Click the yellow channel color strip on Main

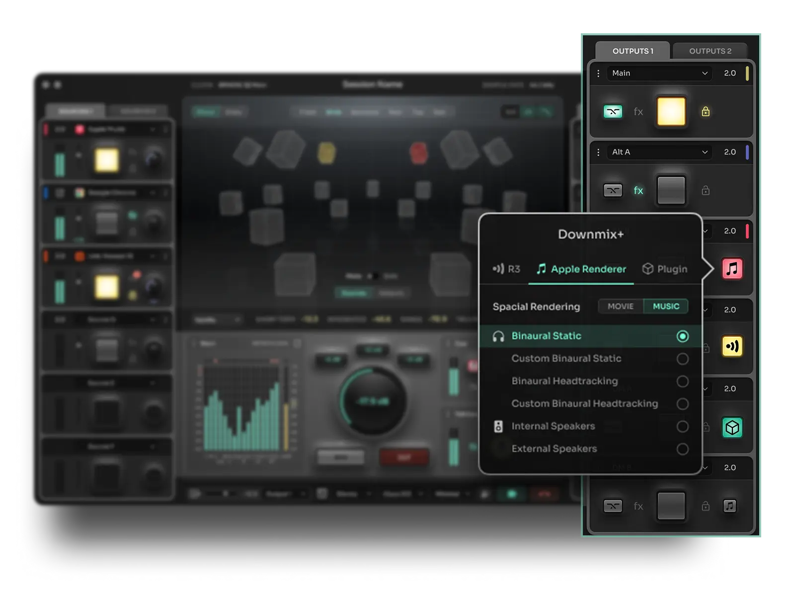coord(747,73)
